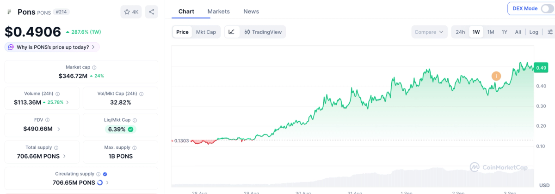Image resolution: width=555 pixels, height=194 pixels.
Task: Open the Compare dropdown
Action: pyautogui.click(x=429, y=32)
